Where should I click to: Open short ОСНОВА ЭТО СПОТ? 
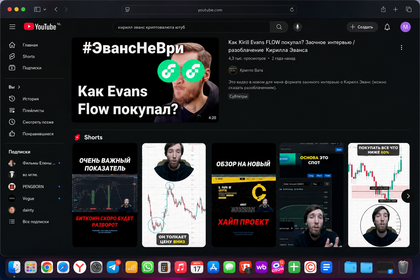click(x=311, y=195)
